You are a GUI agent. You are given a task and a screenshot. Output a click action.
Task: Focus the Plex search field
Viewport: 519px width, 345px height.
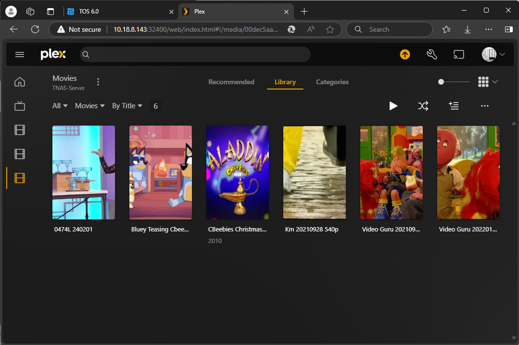click(x=195, y=54)
